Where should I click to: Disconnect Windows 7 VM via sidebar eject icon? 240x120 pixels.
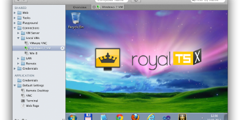tap(62, 48)
